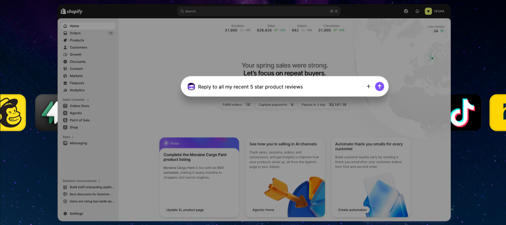The image size is (506, 225).
Task: Open the Home sidebar item
Action: (x=88, y=26)
